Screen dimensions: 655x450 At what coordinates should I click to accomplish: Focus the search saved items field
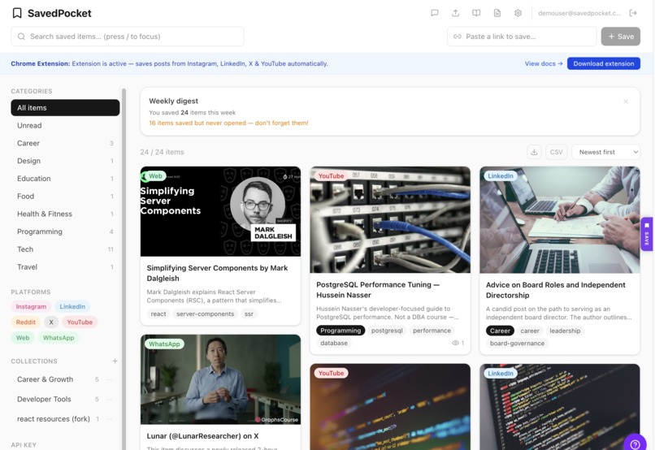(128, 37)
